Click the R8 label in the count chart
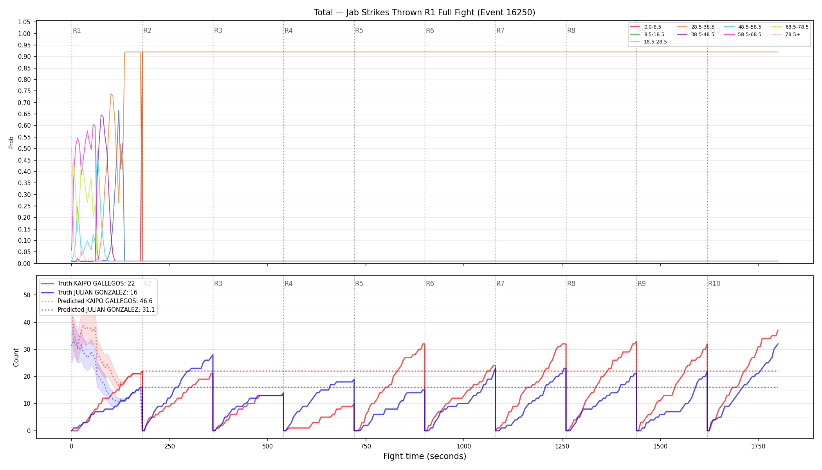This screenshot has width=822, height=470. (x=571, y=284)
